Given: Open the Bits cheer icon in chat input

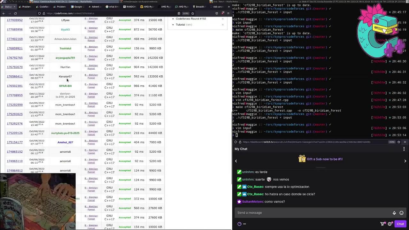Looking at the screenshot, I should (394, 213).
